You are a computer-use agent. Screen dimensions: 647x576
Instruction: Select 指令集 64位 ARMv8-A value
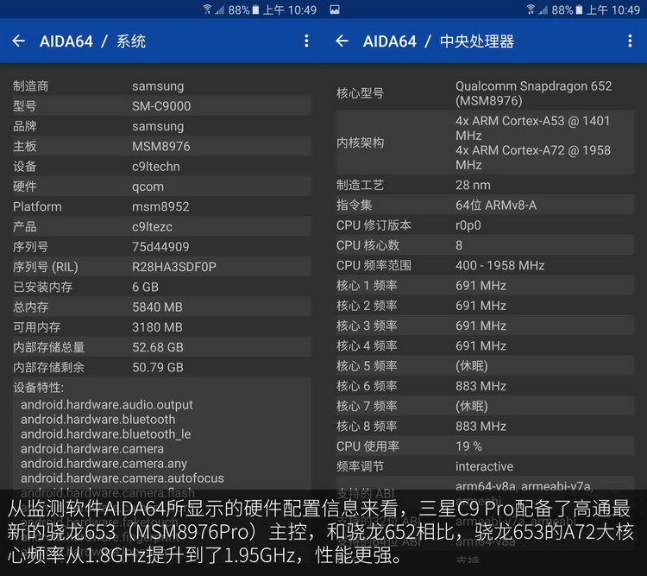pos(496,206)
